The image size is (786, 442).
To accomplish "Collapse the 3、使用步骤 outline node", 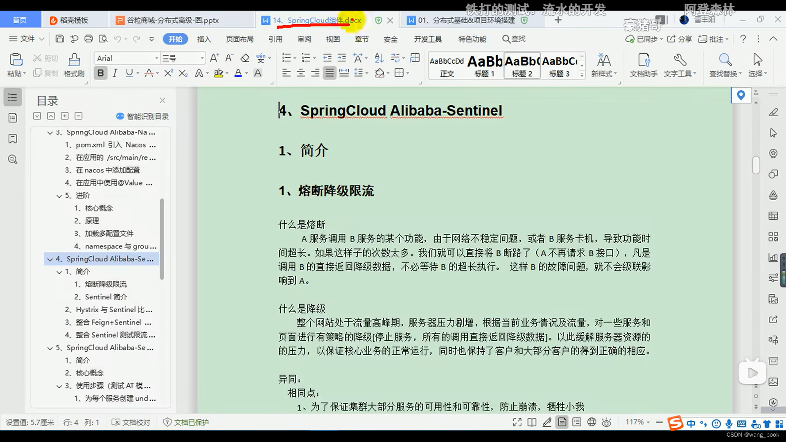I will [59, 386].
